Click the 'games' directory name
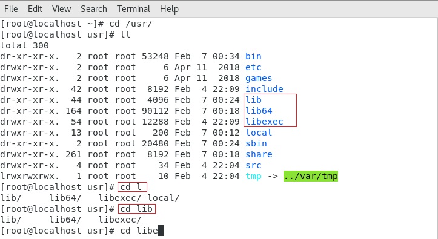Viewport: 438px width, 239px height. [259, 78]
